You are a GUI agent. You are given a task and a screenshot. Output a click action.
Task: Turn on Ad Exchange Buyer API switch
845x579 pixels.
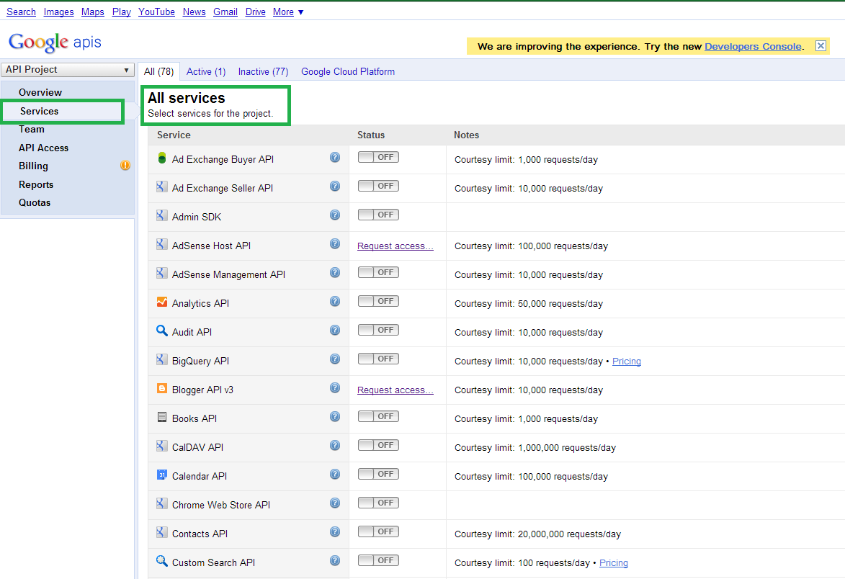pyautogui.click(x=378, y=157)
